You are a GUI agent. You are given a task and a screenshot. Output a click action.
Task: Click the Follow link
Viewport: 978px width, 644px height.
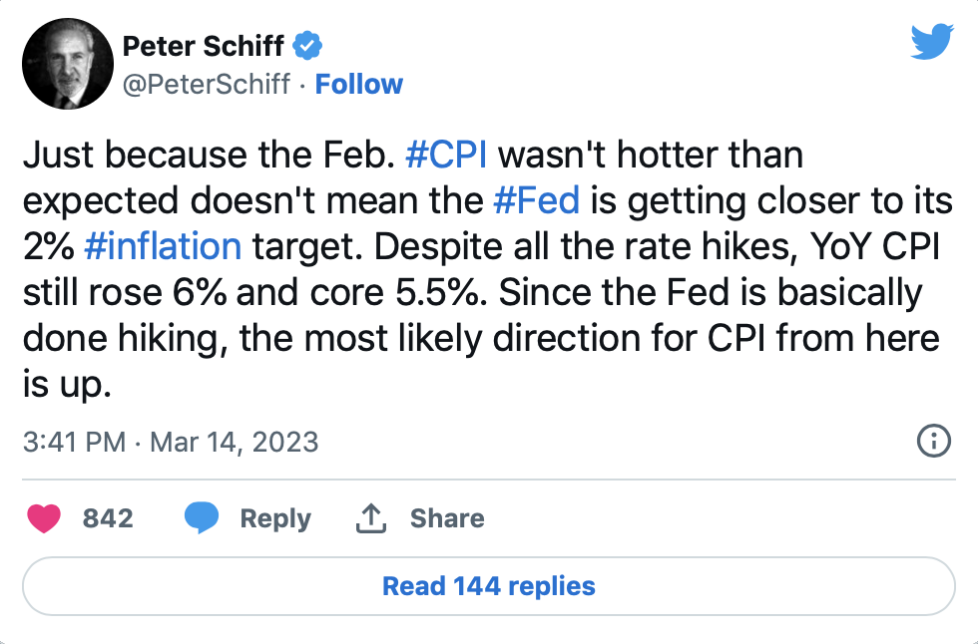[359, 85]
